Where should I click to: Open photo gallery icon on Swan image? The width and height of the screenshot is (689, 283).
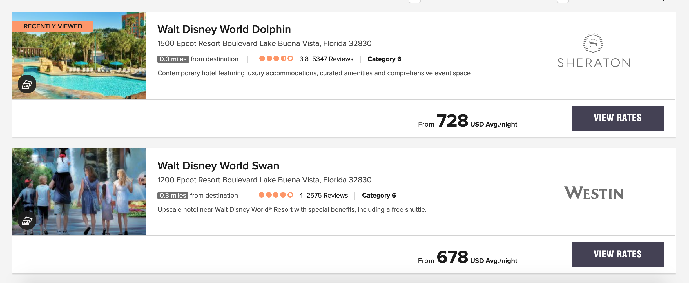pyautogui.click(x=27, y=220)
